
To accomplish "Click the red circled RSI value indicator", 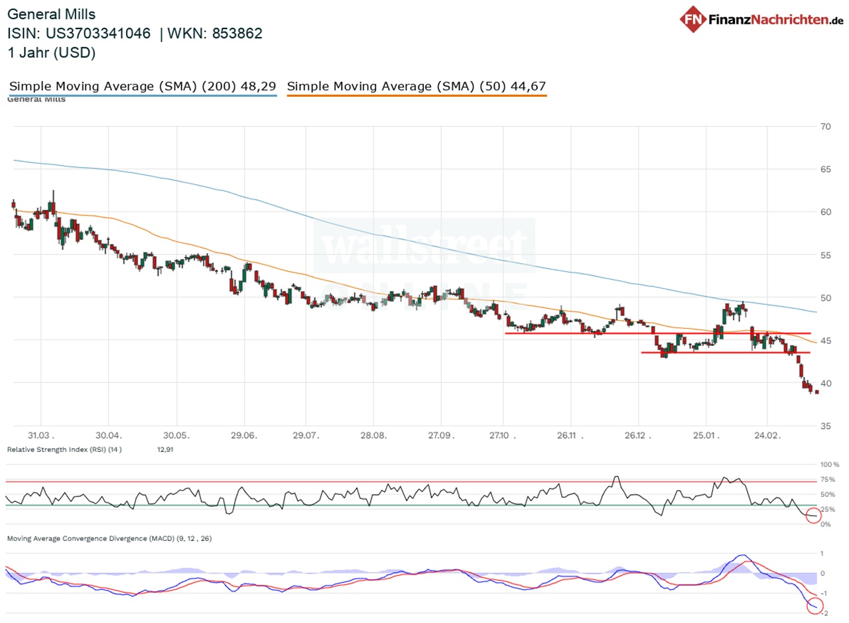I will click(814, 515).
